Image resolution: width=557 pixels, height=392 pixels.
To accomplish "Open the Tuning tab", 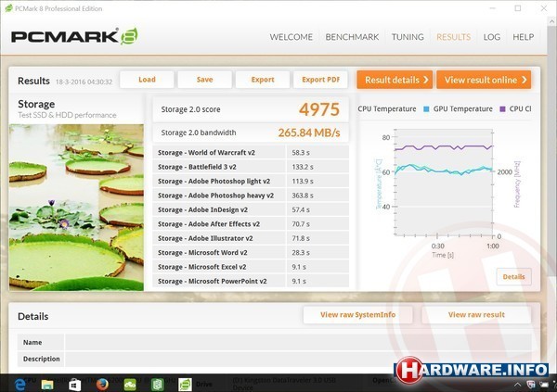I will pyautogui.click(x=408, y=37).
